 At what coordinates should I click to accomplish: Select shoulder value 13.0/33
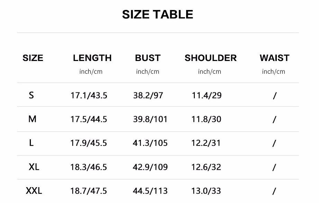click(206, 191)
